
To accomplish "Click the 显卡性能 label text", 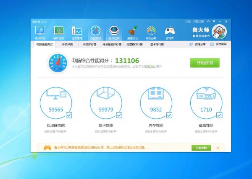I will tap(106, 125).
